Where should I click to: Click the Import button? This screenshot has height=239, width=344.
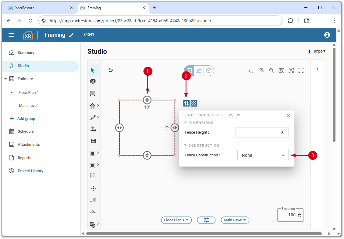(x=316, y=52)
